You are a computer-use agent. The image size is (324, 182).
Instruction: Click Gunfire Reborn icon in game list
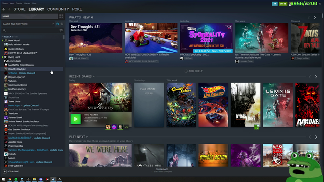pos(6,49)
